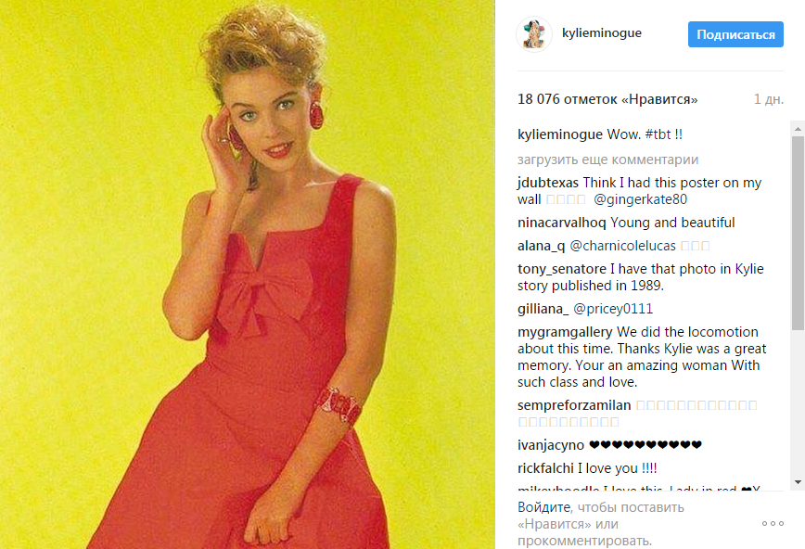Click the 1 дн. post timestamp
The image size is (805, 549).
[x=769, y=99]
